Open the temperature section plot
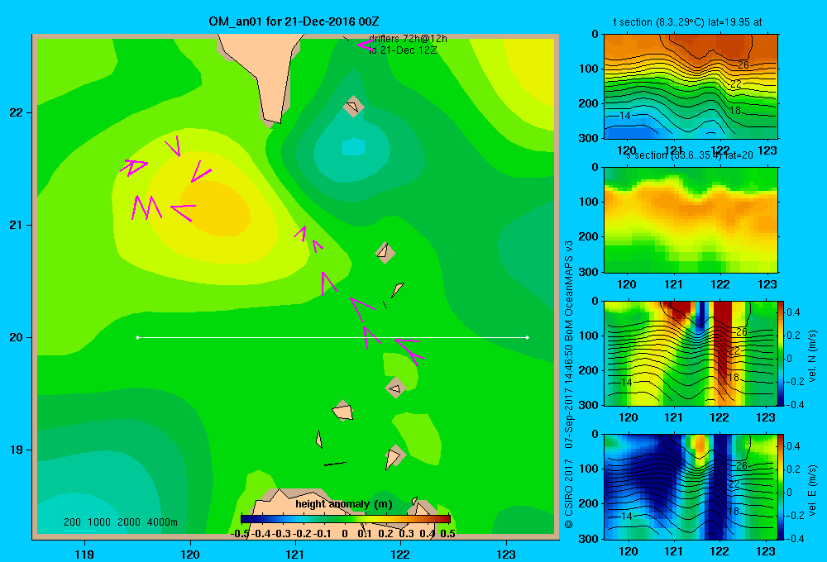Viewport: 827px width, 562px height. coord(691,87)
